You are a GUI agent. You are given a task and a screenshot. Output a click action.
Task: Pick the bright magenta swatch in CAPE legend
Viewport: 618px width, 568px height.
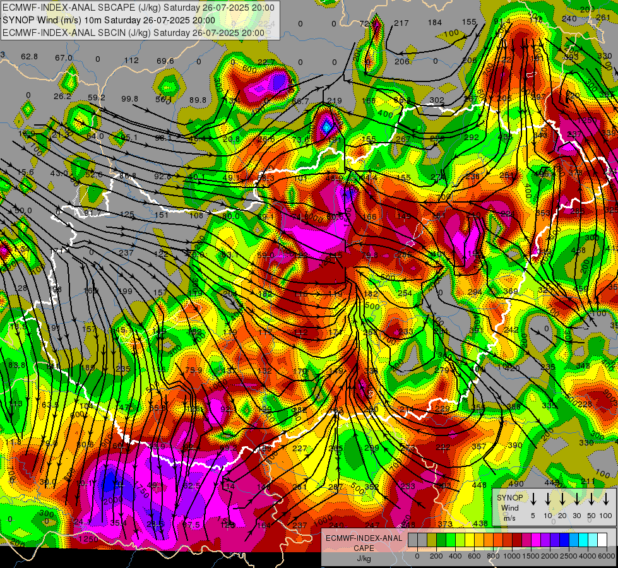[536, 540]
